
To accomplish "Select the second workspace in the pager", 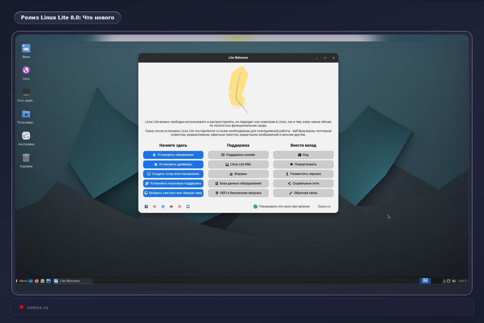I will [x=436, y=281].
